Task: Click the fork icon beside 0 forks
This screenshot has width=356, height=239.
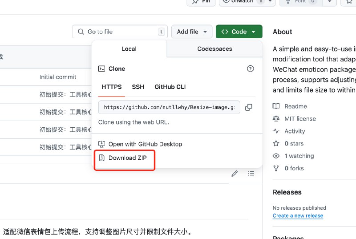Action: (x=276, y=168)
